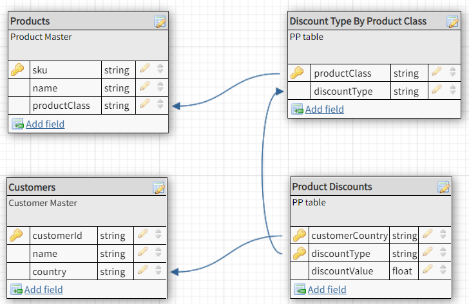This screenshot has width=469, height=304.
Task: Open Product Discounts table edit icon
Action: pos(443,187)
